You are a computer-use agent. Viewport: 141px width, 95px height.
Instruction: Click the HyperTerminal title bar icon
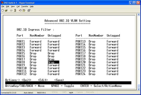tap(2, 3)
